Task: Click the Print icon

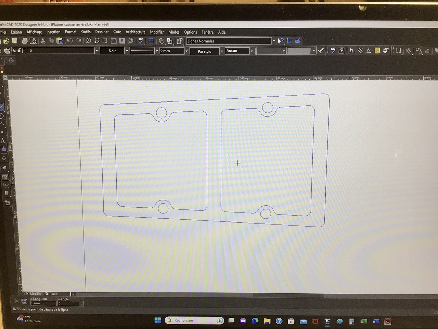Action: tap(25, 41)
